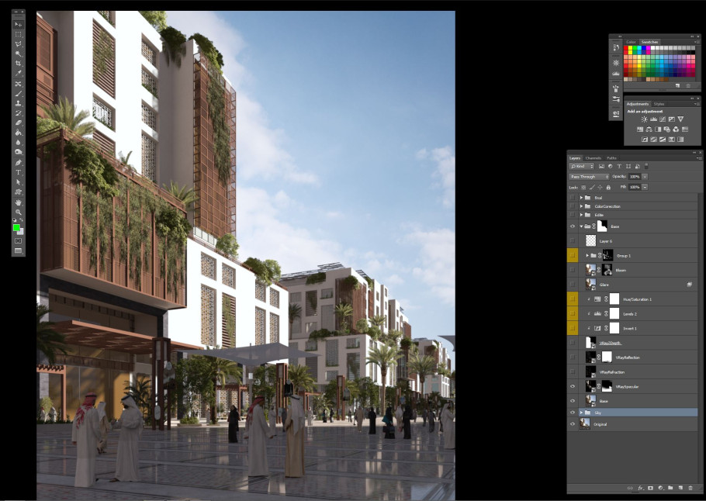Show the VRayReflection layer
The height and width of the screenshot is (501, 706).
click(573, 357)
